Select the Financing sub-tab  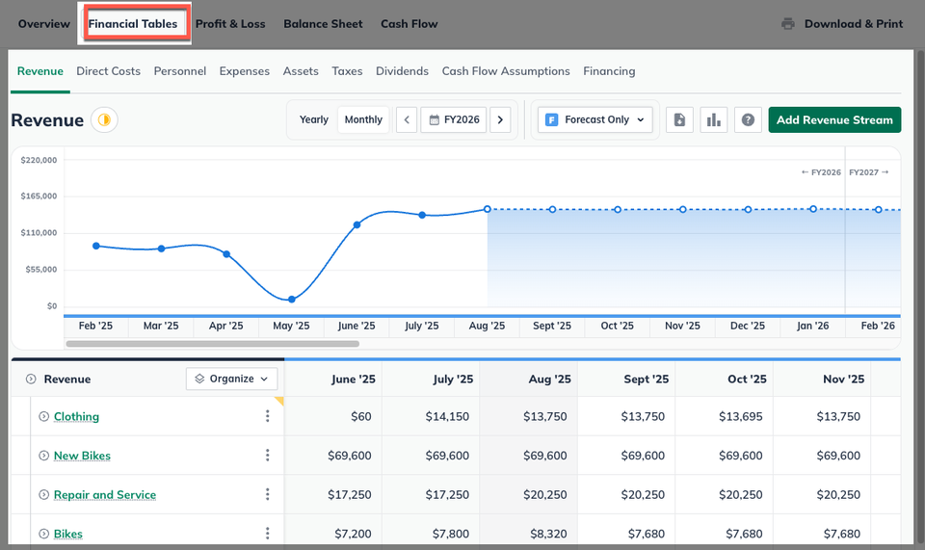pos(609,71)
